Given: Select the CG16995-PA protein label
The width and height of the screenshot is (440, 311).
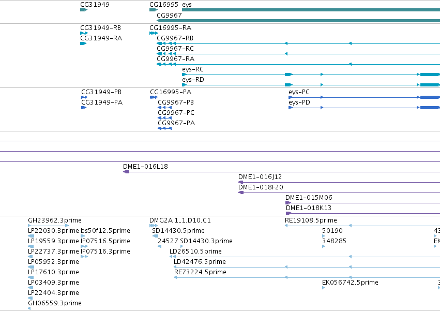Looking at the screenshot, I should 171,92.
